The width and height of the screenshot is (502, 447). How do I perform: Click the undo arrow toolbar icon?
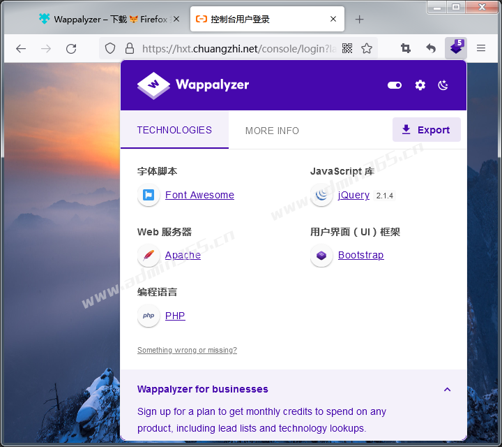[x=431, y=48]
